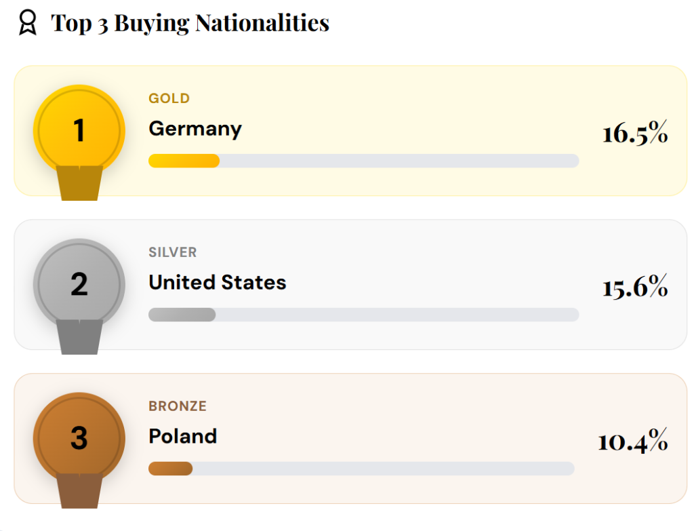This screenshot has width=694, height=531.
Task: Select the Poland country name
Action: click(183, 436)
